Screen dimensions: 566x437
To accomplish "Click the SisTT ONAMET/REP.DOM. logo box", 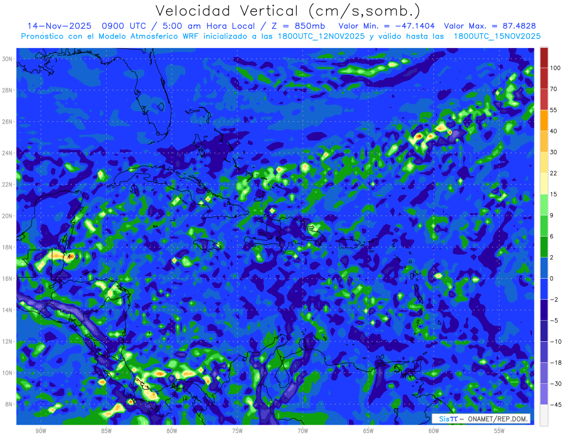I will (x=481, y=419).
